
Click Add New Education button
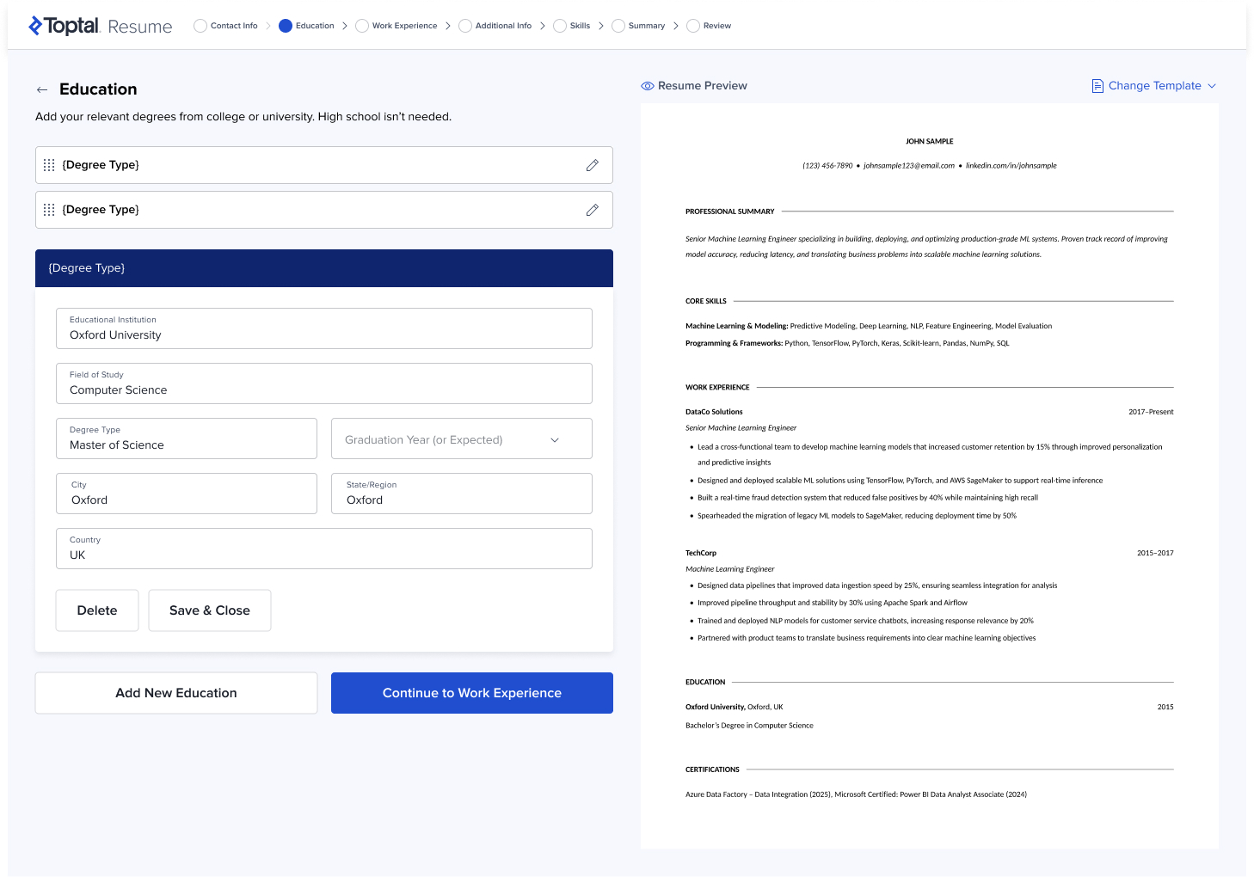click(176, 693)
